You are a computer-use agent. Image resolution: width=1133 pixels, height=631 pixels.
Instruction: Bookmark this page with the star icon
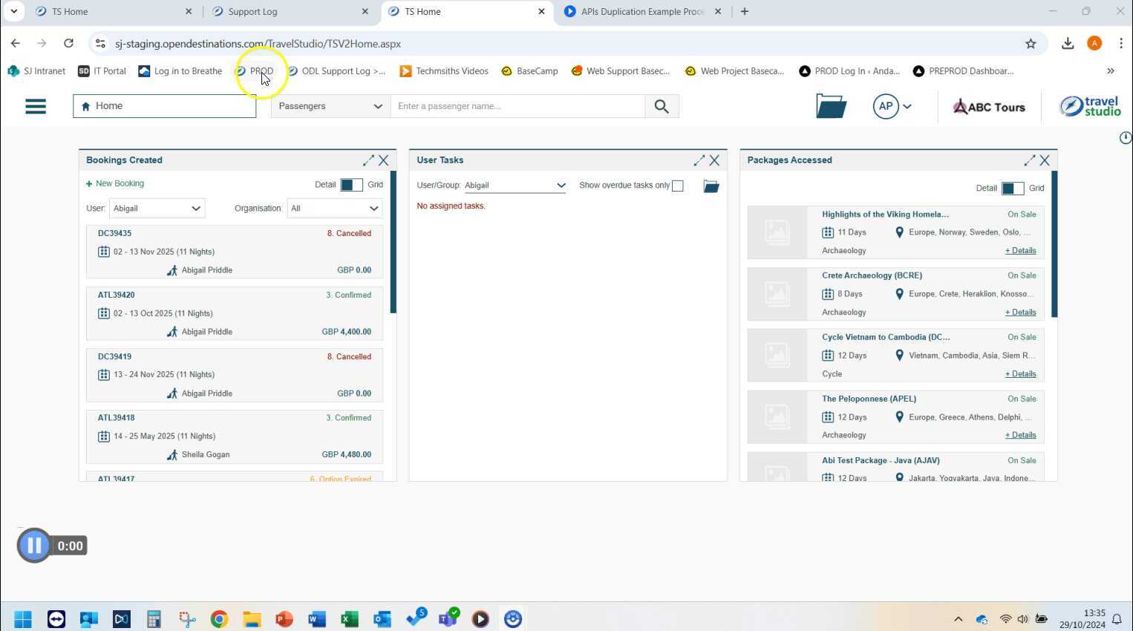coord(1031,44)
